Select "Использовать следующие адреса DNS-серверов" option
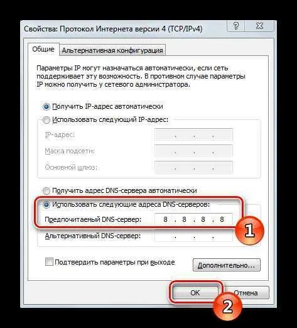Screen dimensions: 297x328 46,205
